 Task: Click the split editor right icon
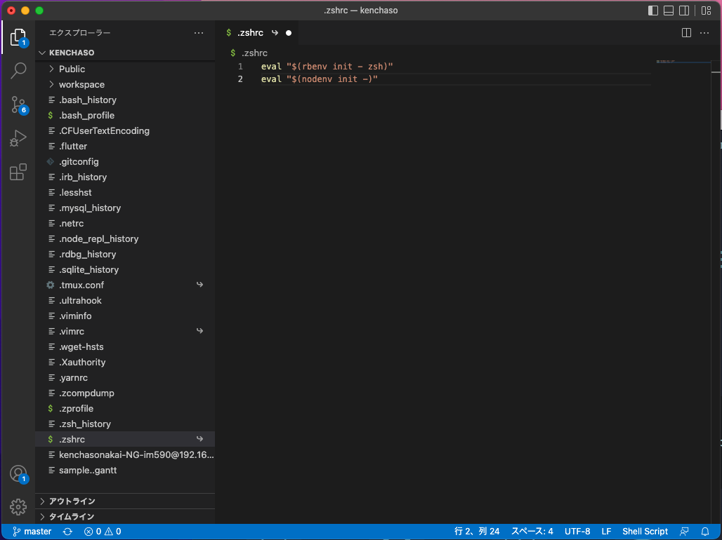point(687,33)
